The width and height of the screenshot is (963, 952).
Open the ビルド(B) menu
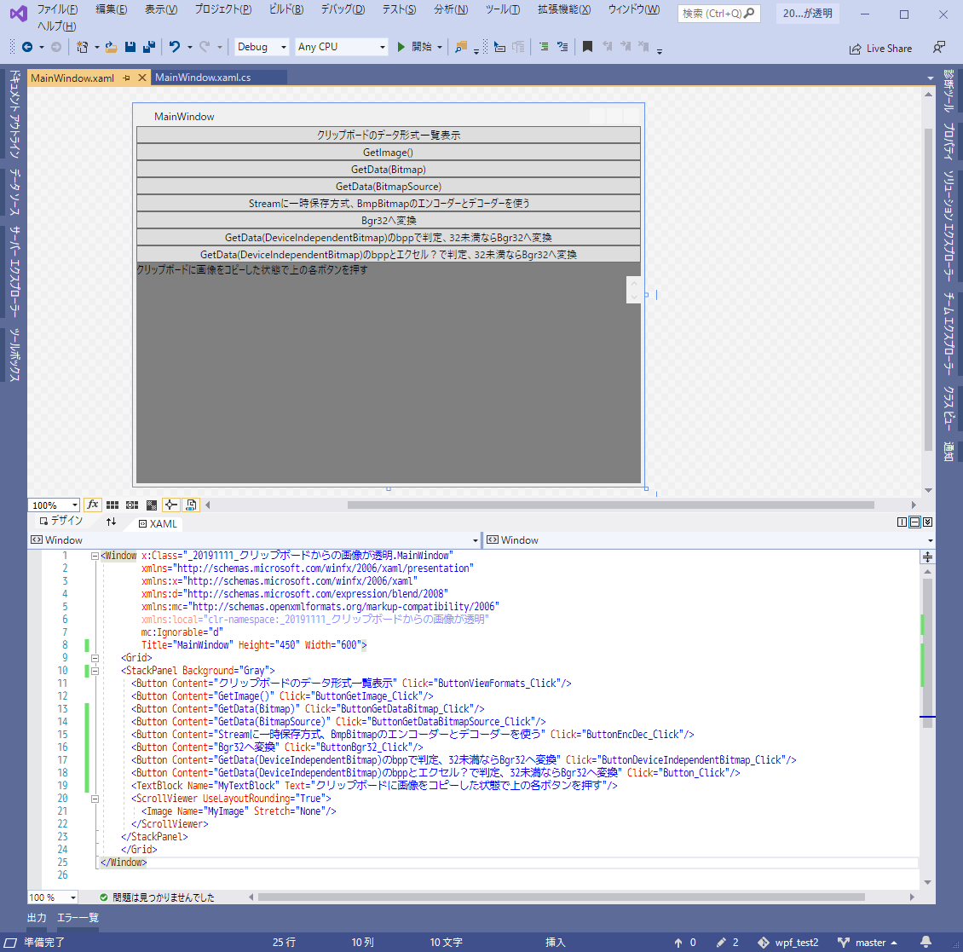pos(286,9)
